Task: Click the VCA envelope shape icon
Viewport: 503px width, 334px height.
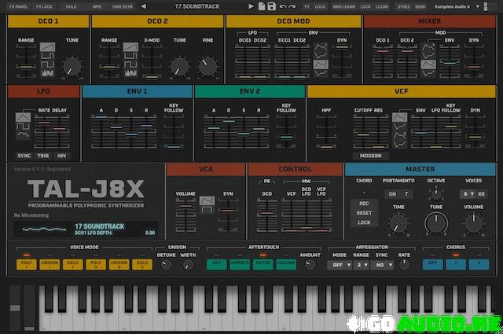Action: coord(207,202)
